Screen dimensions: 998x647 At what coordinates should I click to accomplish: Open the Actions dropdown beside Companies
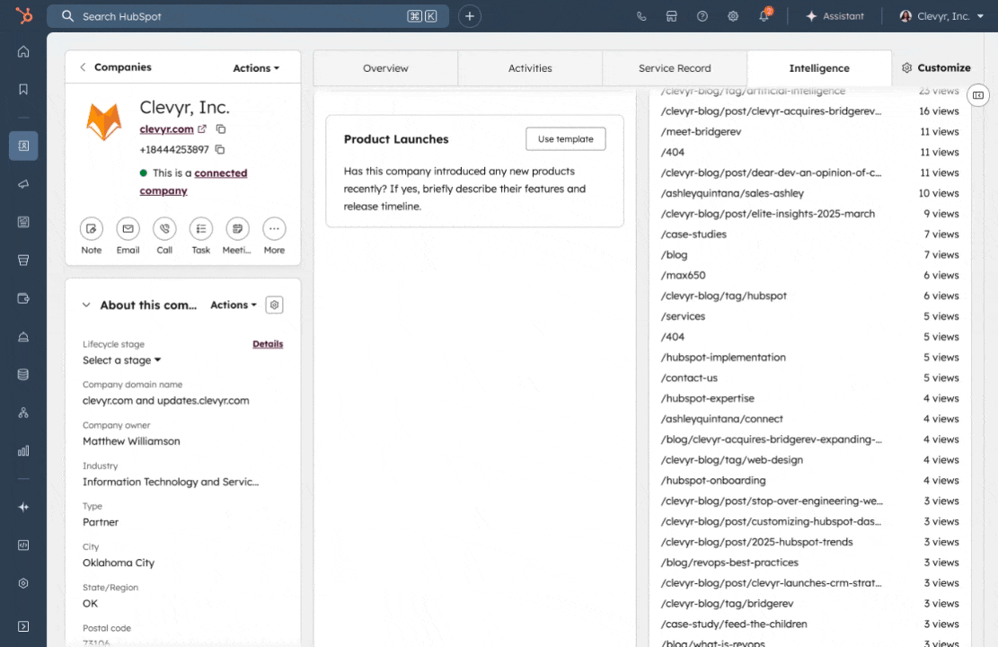tap(256, 68)
